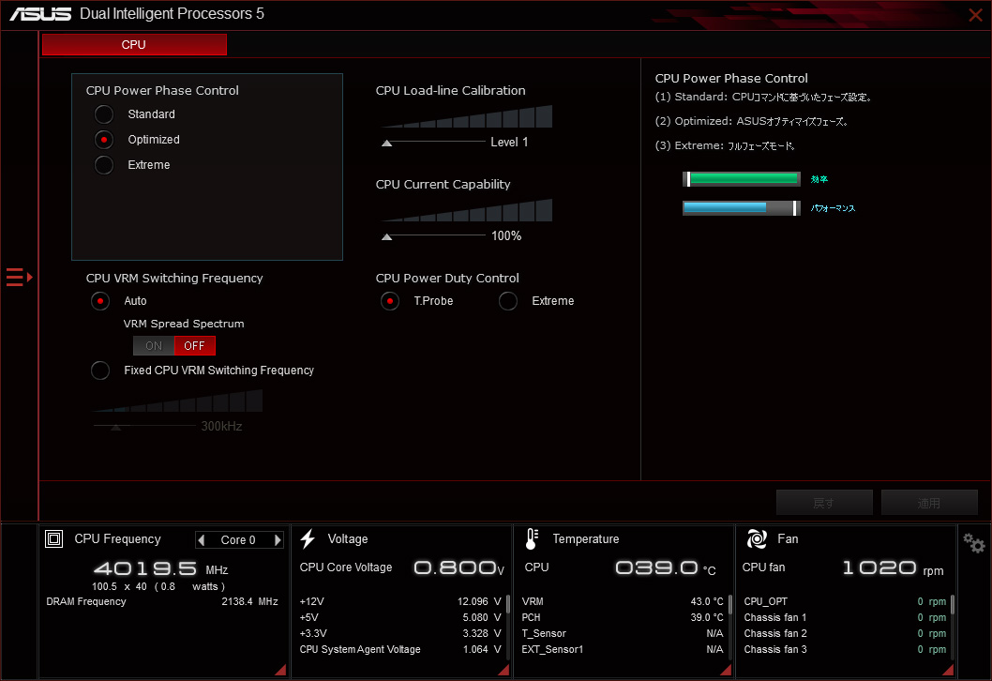The image size is (992, 681).
Task: Select Extreme power duty control
Action: coord(508,301)
